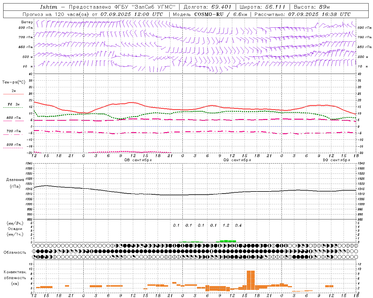Click the "Td 2м" dew point legend entry
This screenshot has height=298, width=373.
[13, 104]
